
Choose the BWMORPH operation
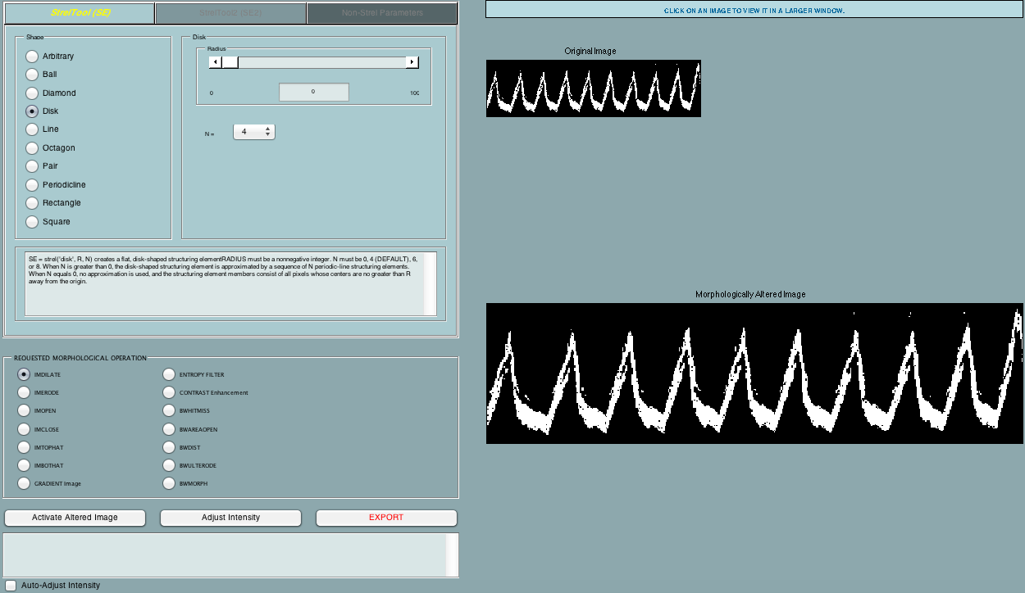168,483
